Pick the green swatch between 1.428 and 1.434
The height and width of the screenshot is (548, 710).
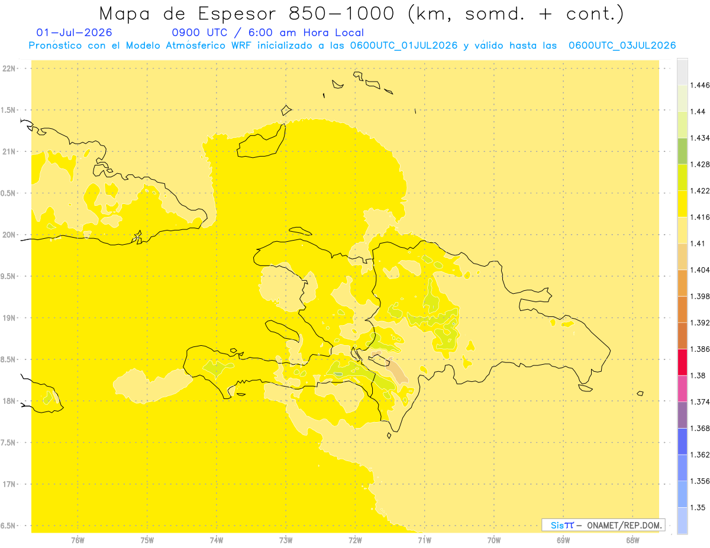pos(682,151)
